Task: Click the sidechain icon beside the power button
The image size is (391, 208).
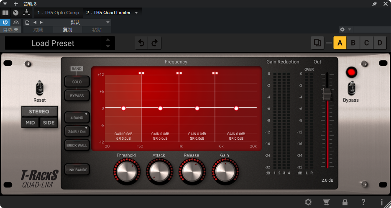Action: point(16,23)
